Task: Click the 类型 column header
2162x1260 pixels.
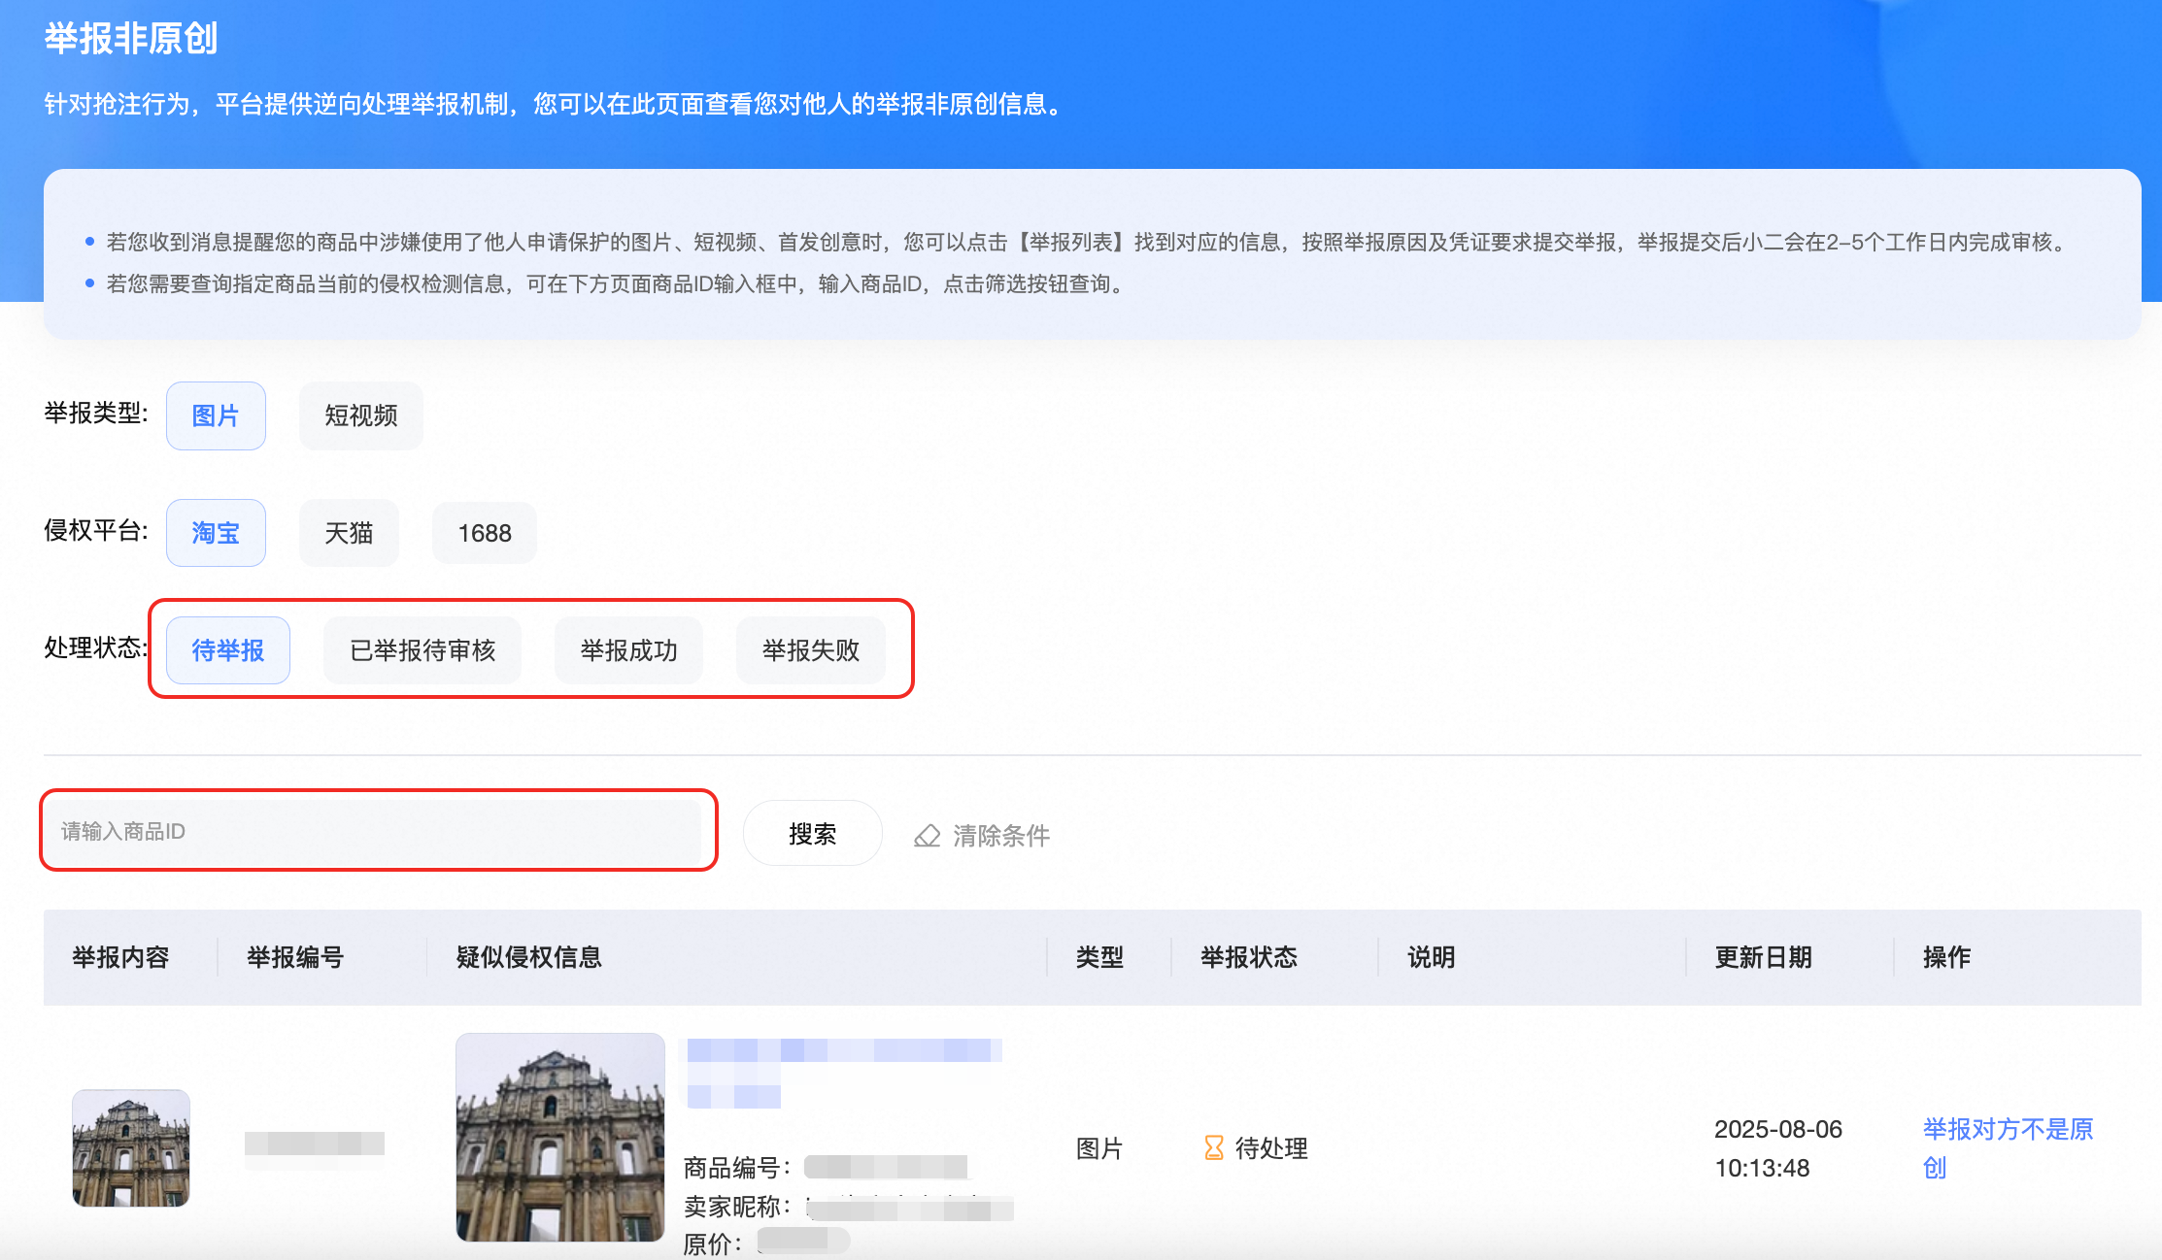Action: [1099, 957]
